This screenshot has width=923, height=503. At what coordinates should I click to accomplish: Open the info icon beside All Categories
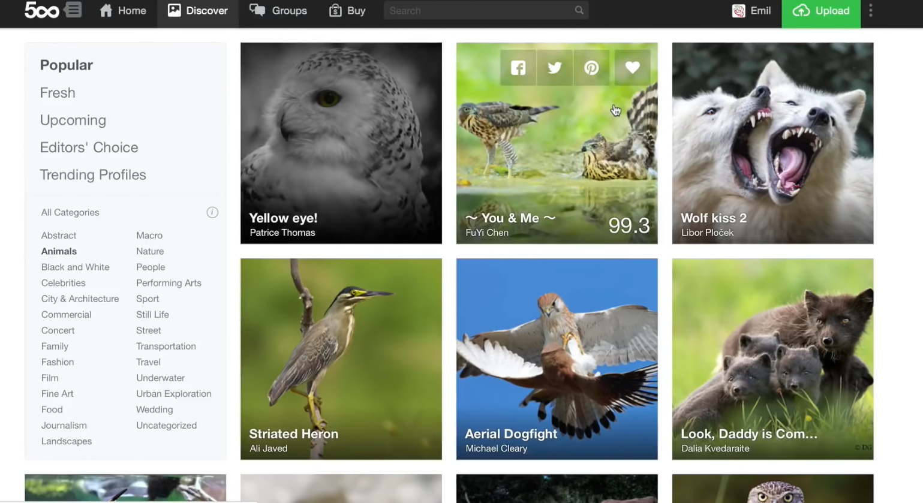pyautogui.click(x=212, y=212)
